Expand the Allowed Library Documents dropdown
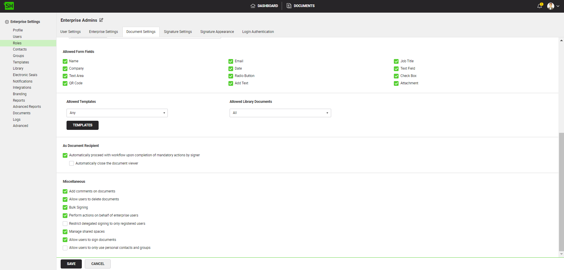The image size is (564, 270). (280, 113)
